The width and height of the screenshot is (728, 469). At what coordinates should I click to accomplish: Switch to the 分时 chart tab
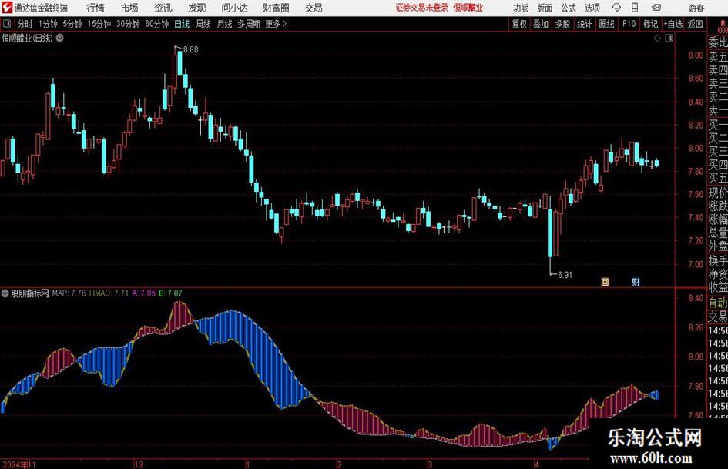coord(25,24)
